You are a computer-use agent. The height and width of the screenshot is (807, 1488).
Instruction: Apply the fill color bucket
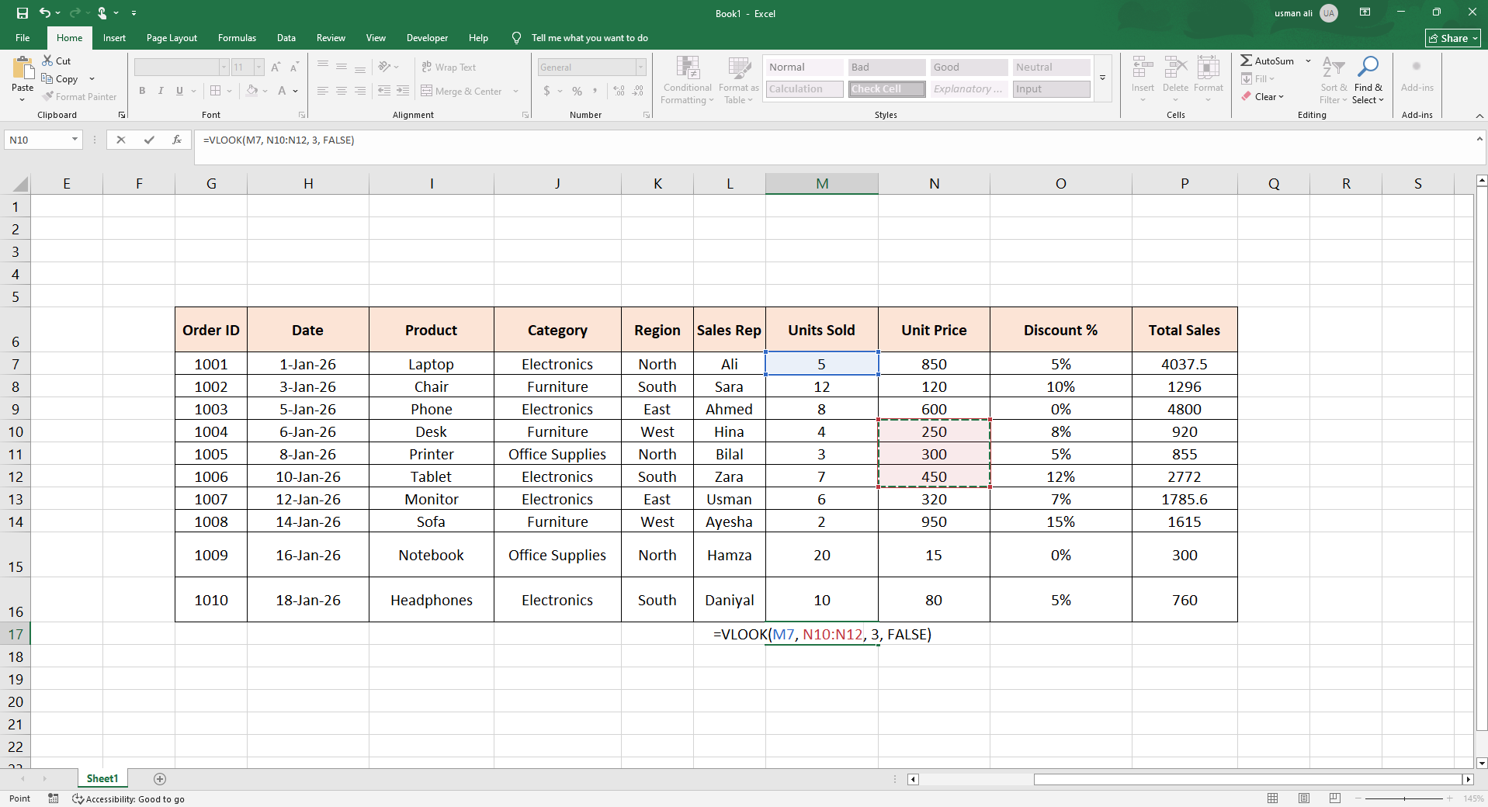coord(252,91)
